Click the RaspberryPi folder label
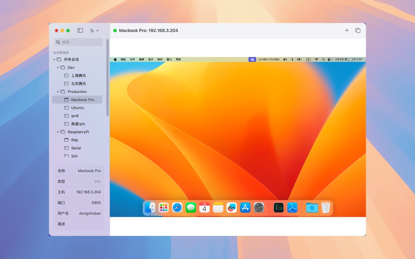 (x=78, y=132)
